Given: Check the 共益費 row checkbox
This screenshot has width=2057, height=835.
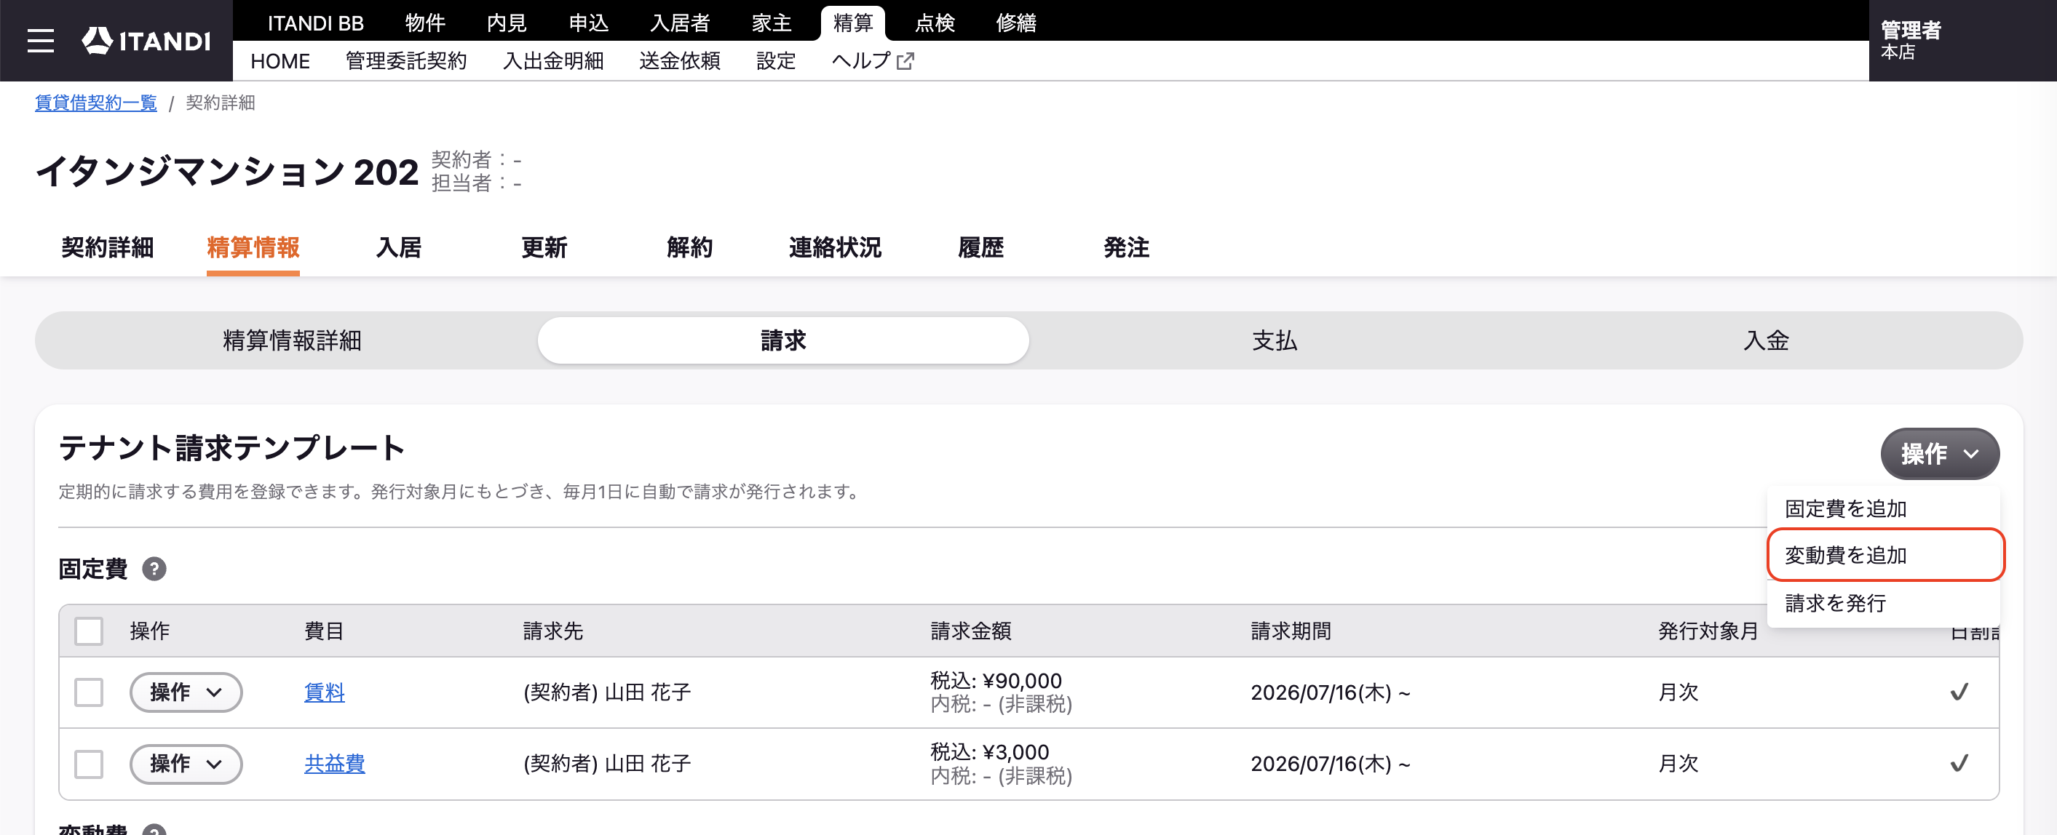Looking at the screenshot, I should point(89,763).
